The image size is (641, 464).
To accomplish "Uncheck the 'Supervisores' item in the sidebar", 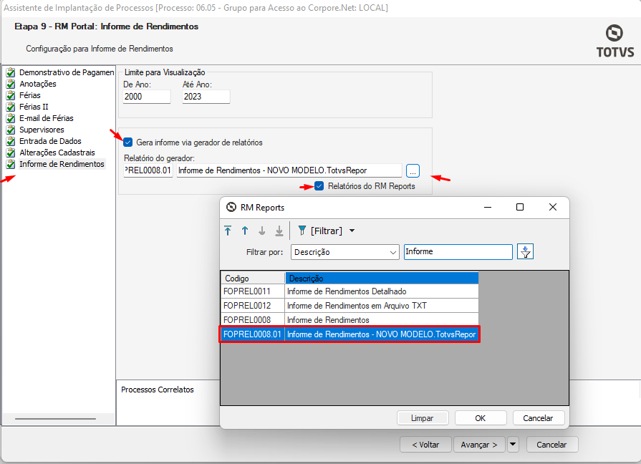I will point(9,129).
